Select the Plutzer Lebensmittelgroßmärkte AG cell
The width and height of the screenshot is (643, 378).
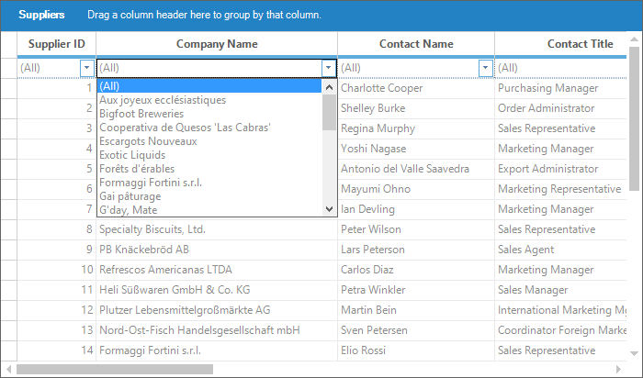click(217, 310)
